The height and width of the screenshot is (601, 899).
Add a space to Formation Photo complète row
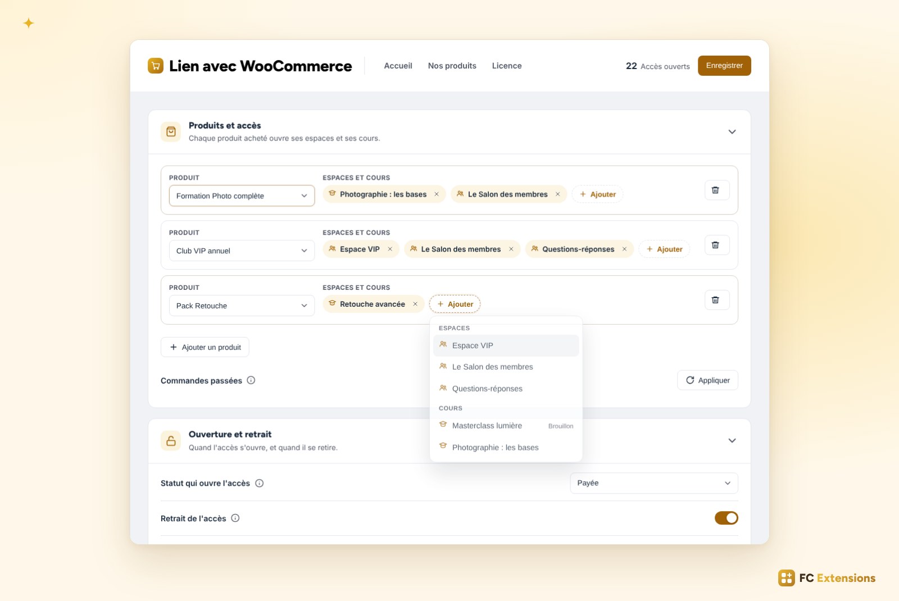(x=598, y=194)
